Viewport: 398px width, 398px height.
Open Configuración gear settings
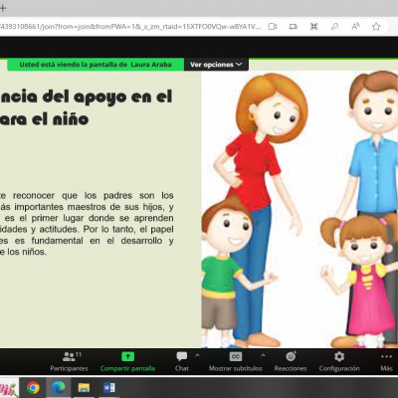339,361
